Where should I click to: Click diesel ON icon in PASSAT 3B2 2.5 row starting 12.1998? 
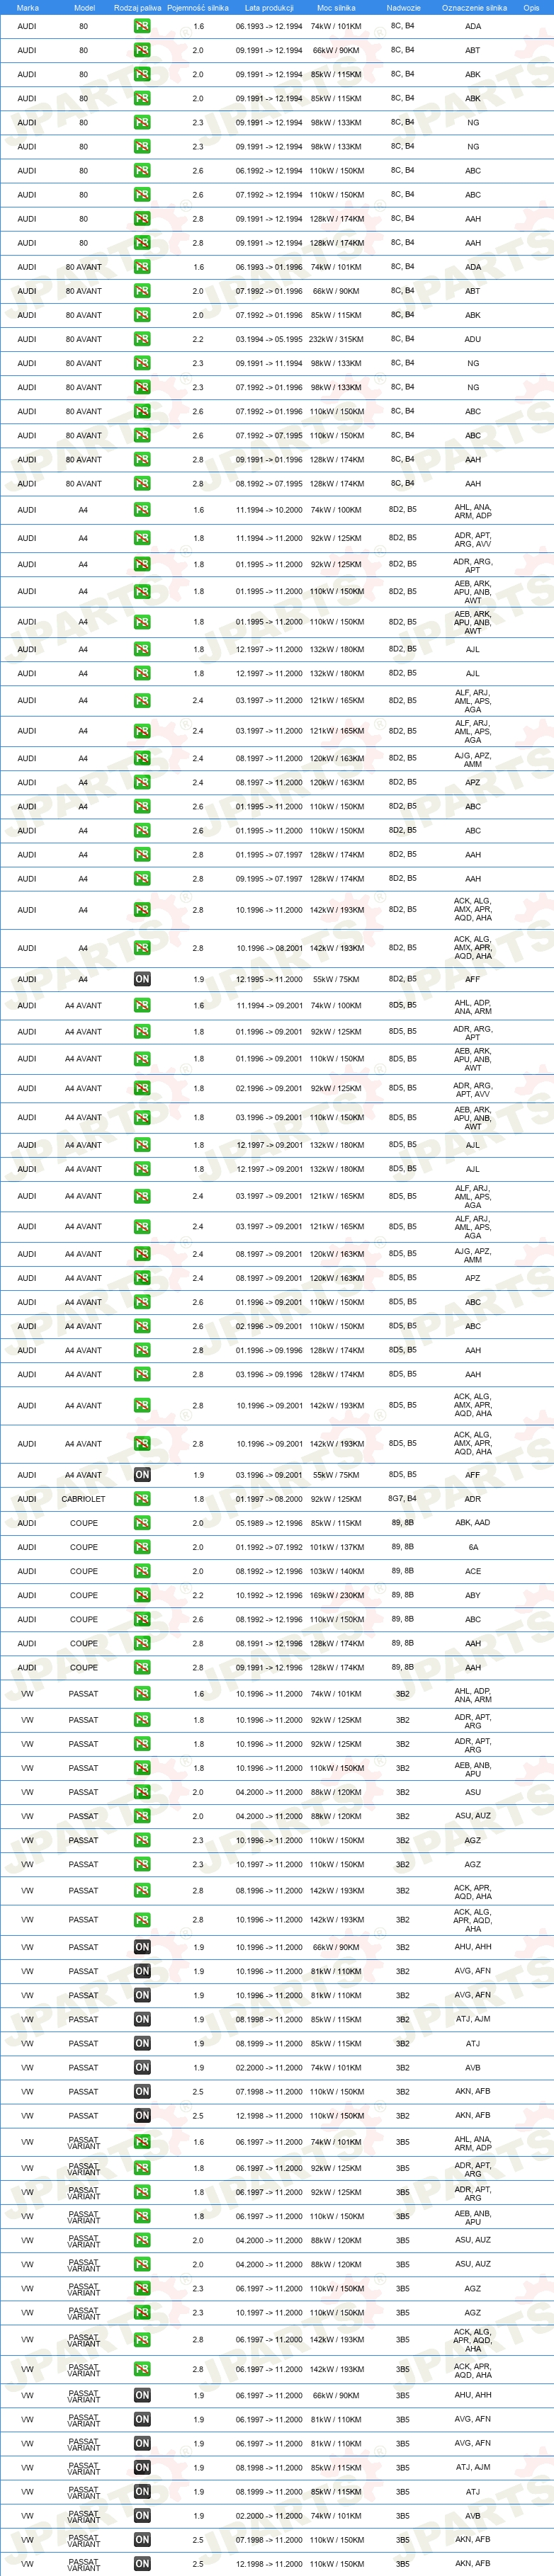click(142, 2115)
